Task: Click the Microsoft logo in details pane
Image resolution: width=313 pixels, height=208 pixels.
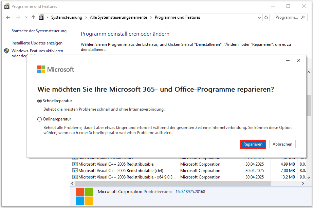Action: pos(84,196)
